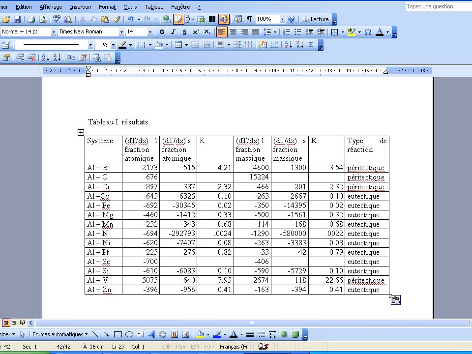The width and height of the screenshot is (472, 354).
Task: Click the fill color bucket in drawing toolbar
Action: point(200,334)
